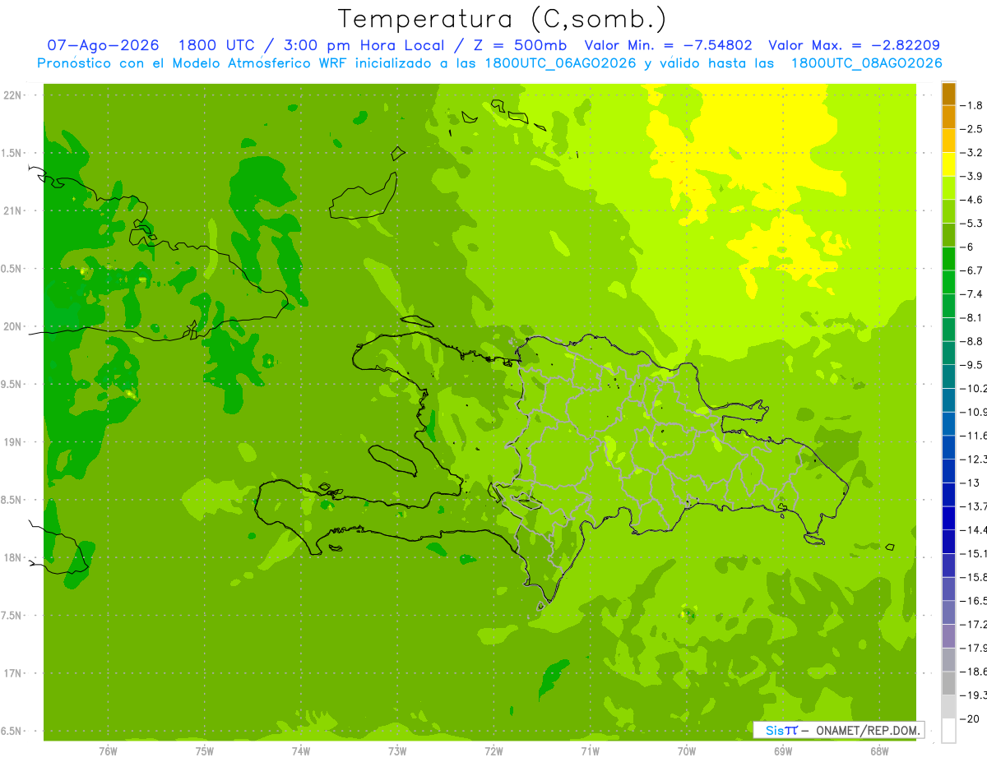
Task: Click 'Valor Min. = -7.54802' readout
Action: [668, 45]
